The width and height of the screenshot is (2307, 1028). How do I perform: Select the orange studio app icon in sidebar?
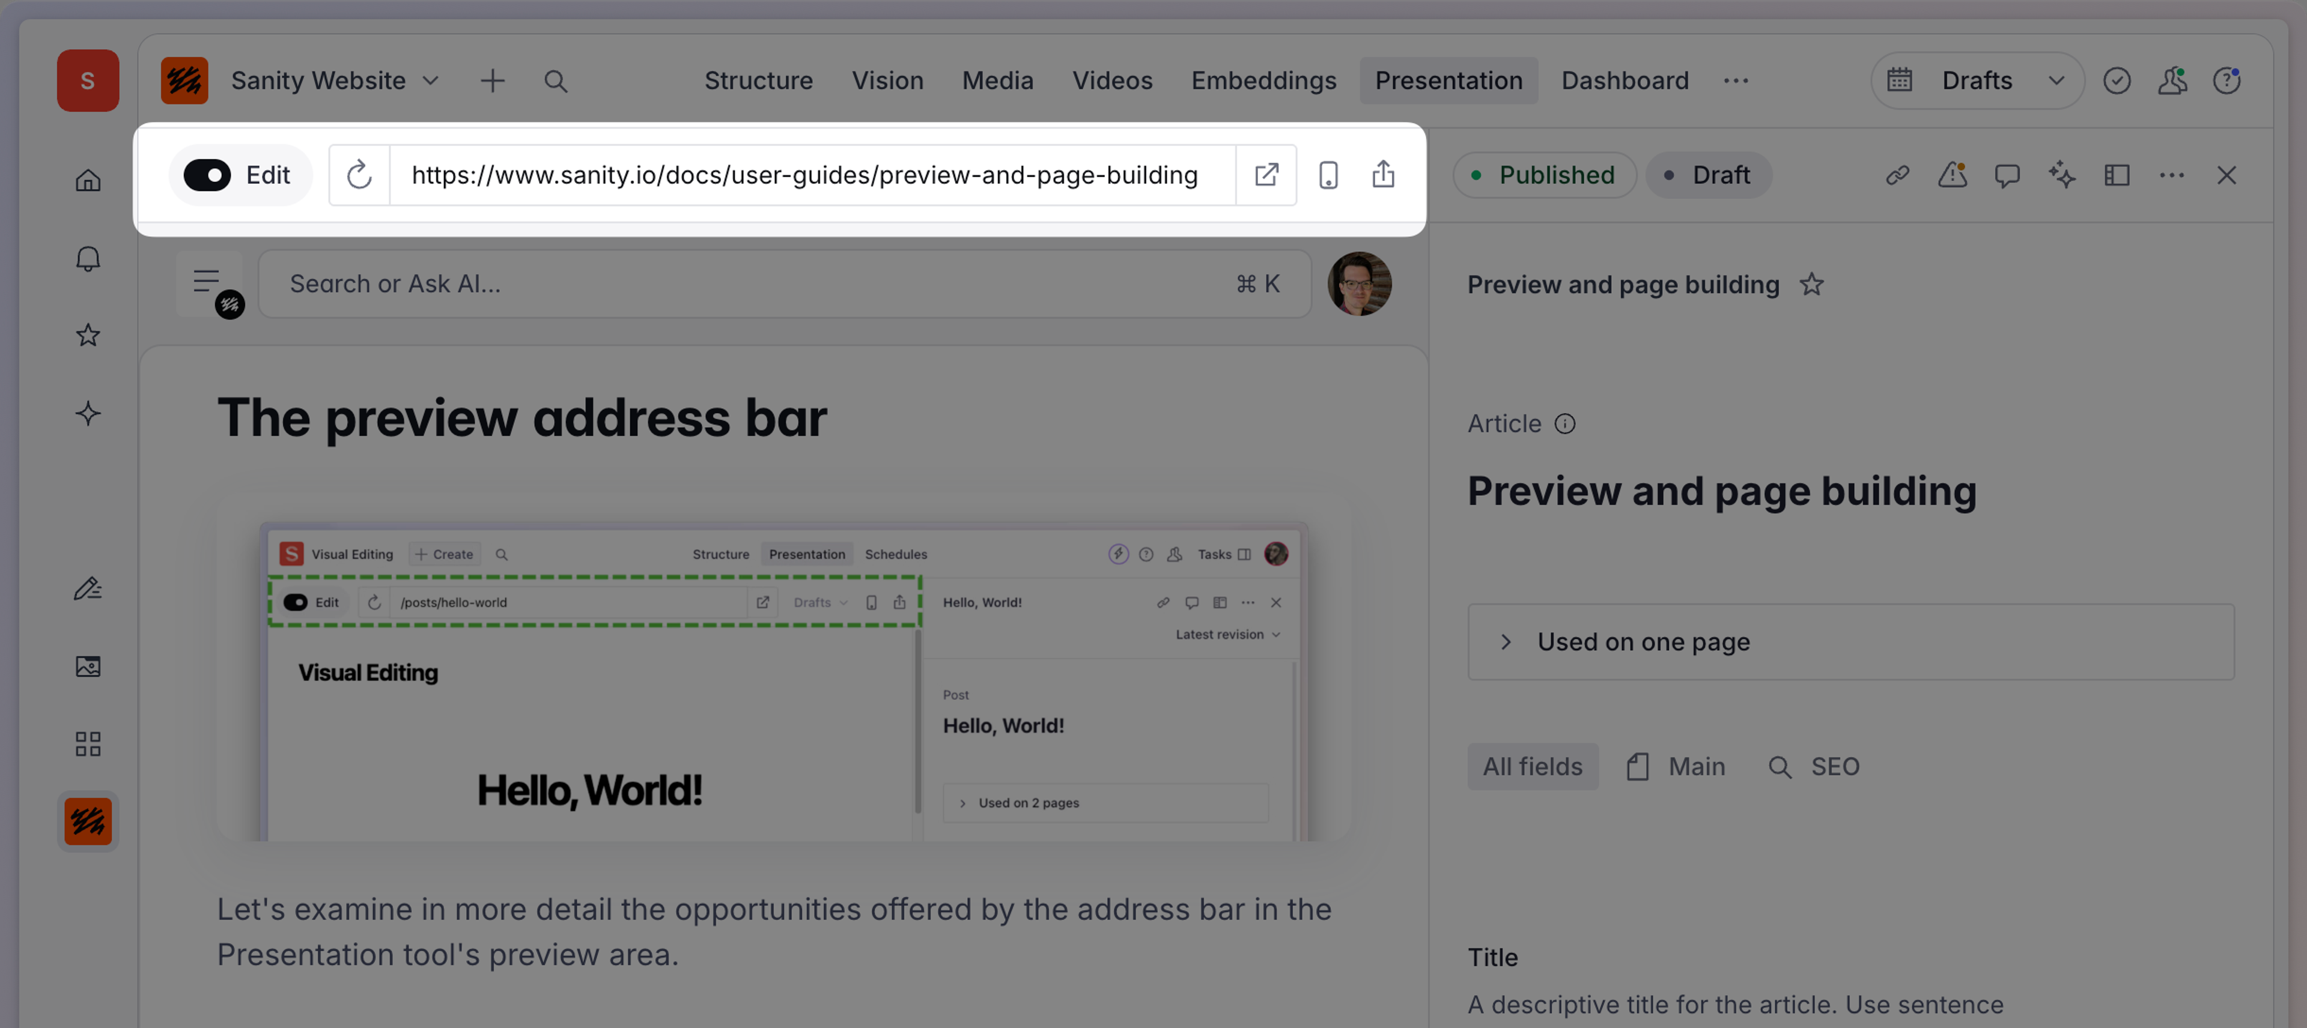coord(88,821)
